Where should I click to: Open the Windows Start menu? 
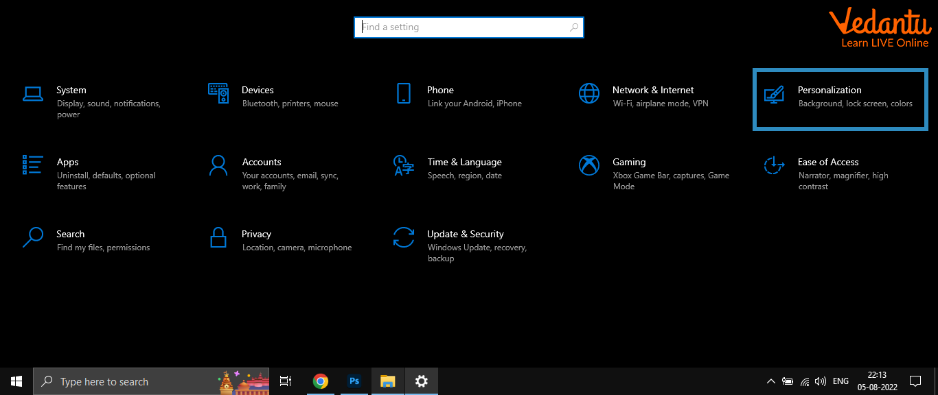tap(16, 381)
